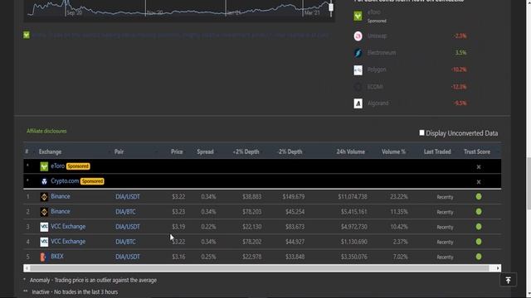The width and height of the screenshot is (531, 298).
Task: Click the Polygon -10.2% change value
Action: (459, 70)
